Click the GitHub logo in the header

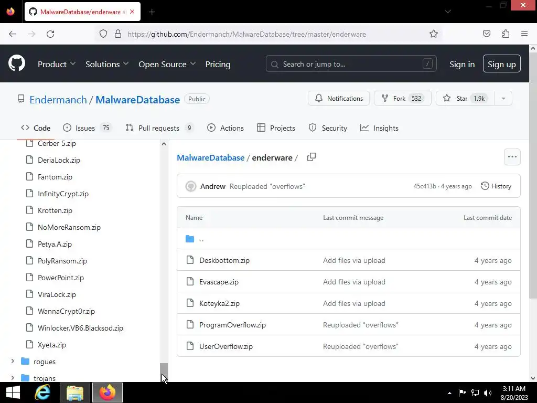tap(17, 63)
